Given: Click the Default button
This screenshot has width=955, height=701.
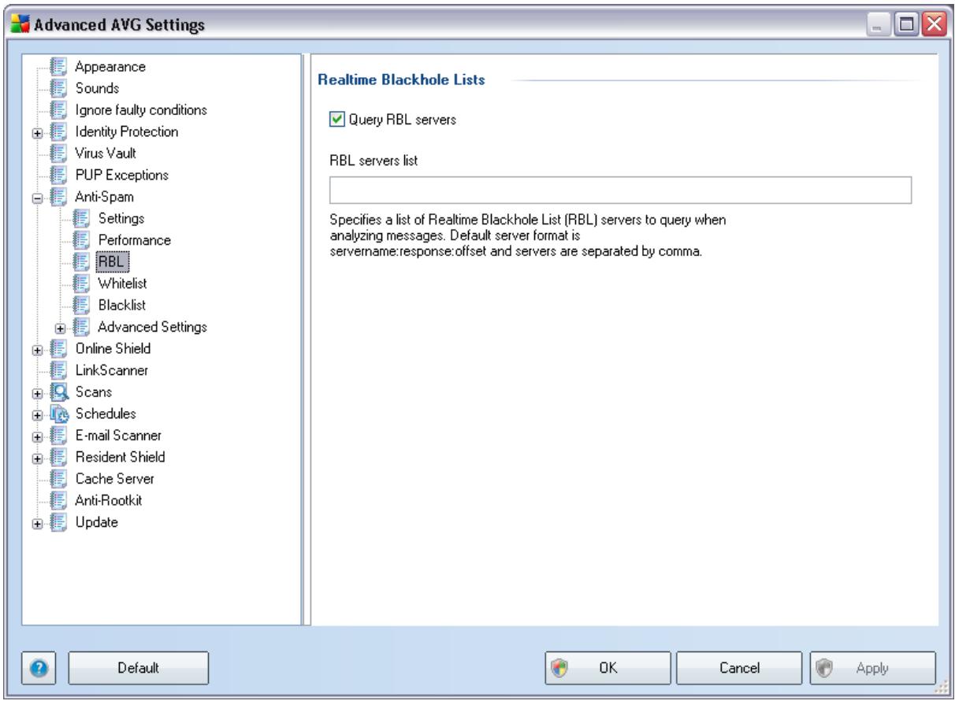Looking at the screenshot, I should click(x=139, y=667).
